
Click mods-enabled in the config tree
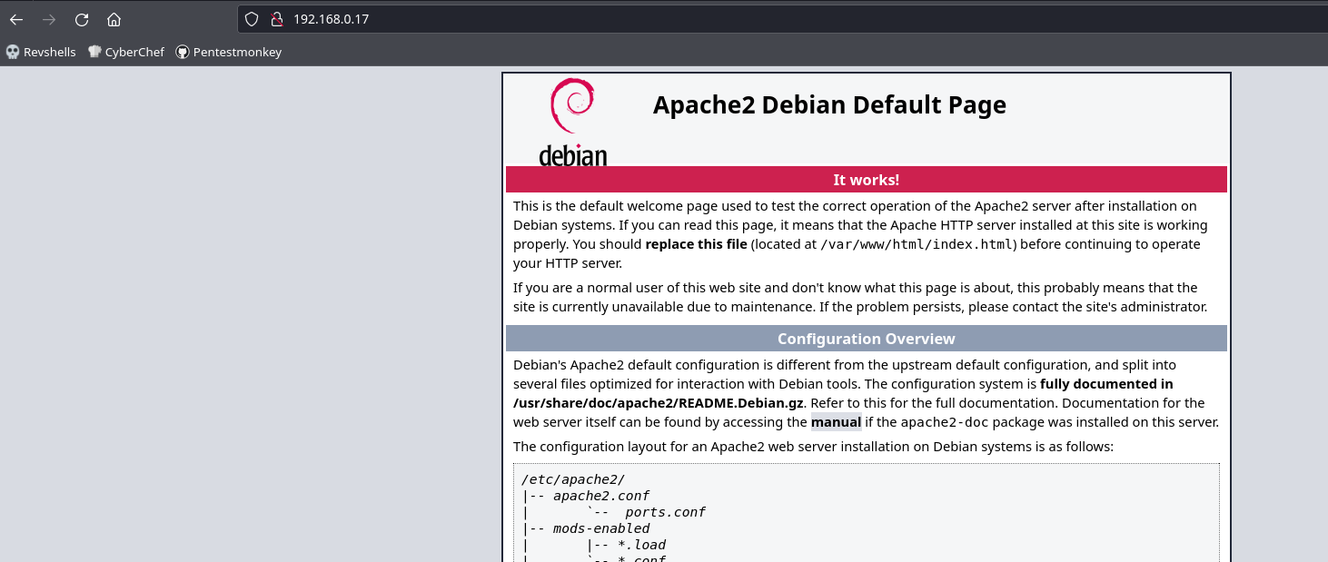pos(601,528)
